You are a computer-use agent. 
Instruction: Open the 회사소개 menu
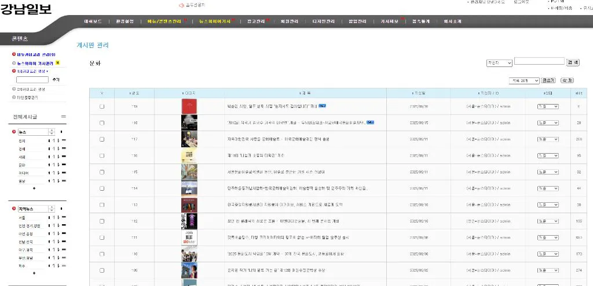click(453, 21)
